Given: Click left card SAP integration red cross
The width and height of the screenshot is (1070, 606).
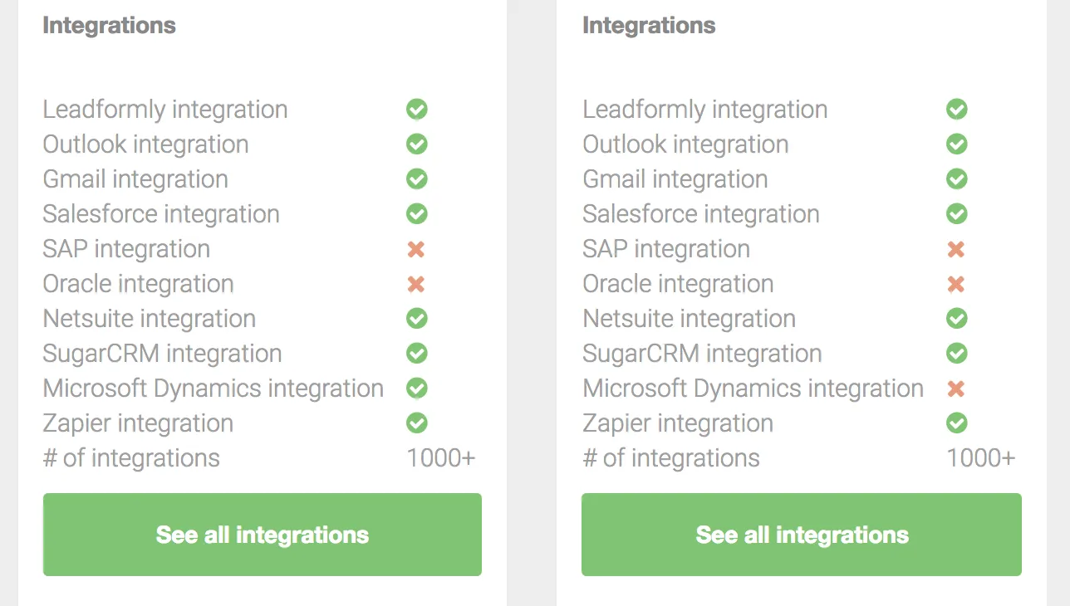Looking at the screenshot, I should point(416,249).
